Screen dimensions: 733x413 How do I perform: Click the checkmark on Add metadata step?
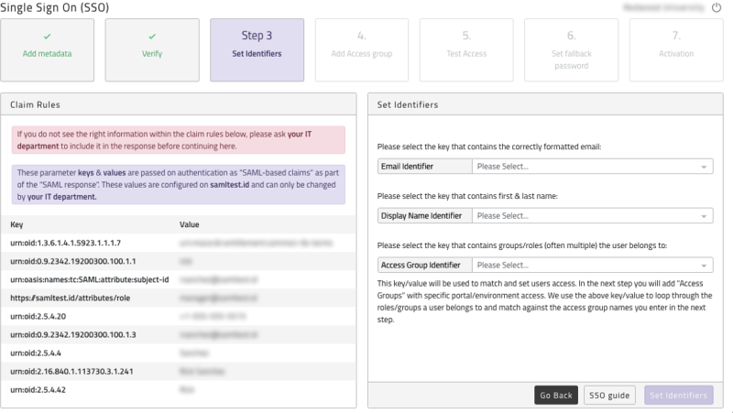(x=47, y=37)
